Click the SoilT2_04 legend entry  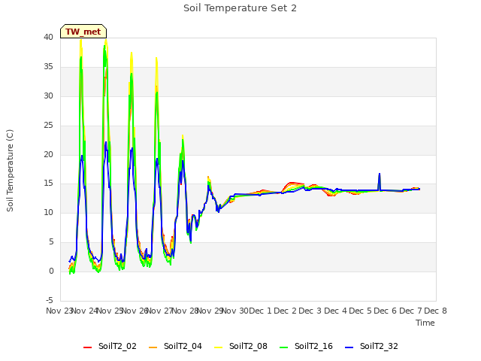[175, 346]
